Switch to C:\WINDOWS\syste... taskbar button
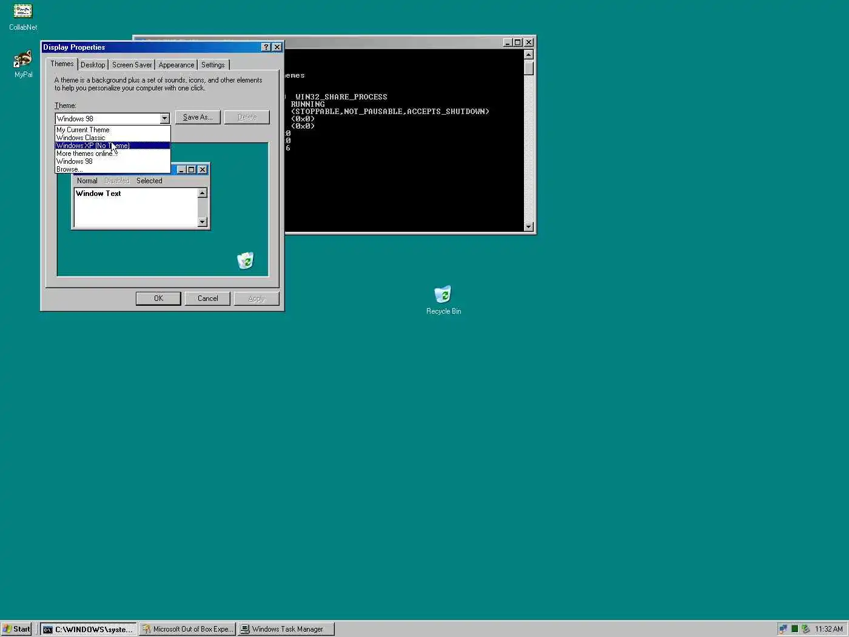 click(89, 629)
